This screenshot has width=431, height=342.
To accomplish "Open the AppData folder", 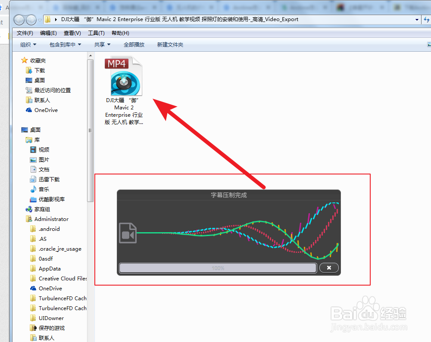I will coord(50,268).
